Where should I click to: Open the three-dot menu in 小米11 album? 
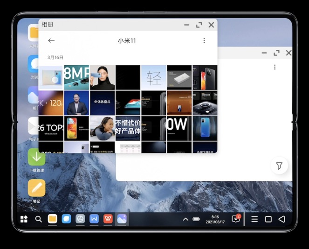(204, 41)
